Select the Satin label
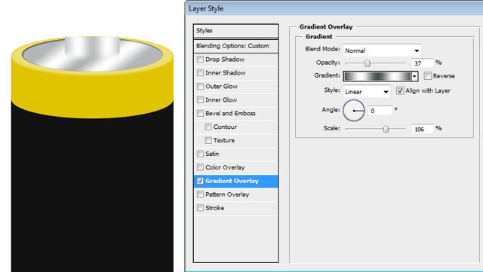483x272 pixels. coord(212,154)
